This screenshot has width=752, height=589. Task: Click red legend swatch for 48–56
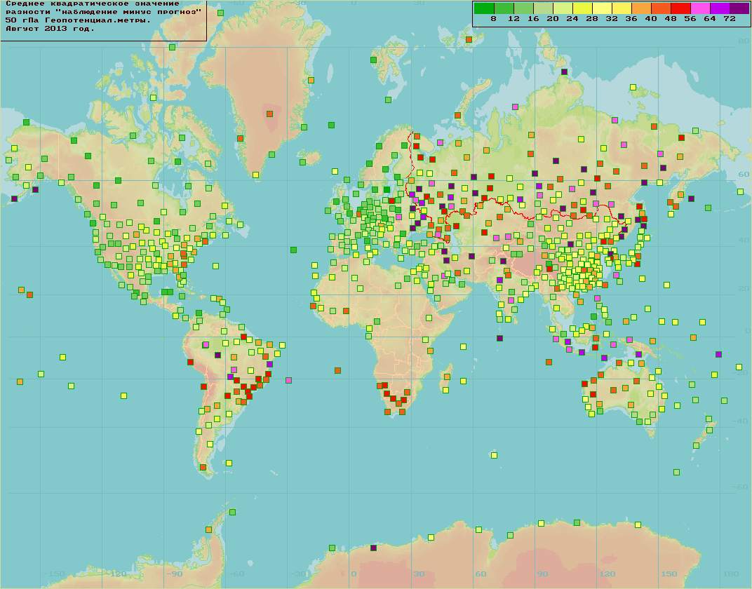coord(680,8)
